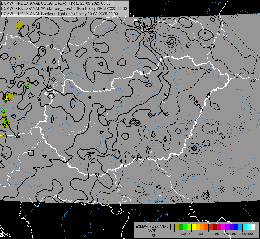Select the olive CAPE legend swatch
Screen dimensions: 260x239
coord(177,227)
